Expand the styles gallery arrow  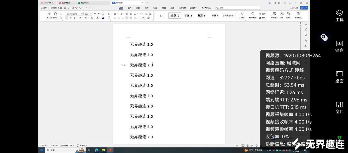(236, 18)
